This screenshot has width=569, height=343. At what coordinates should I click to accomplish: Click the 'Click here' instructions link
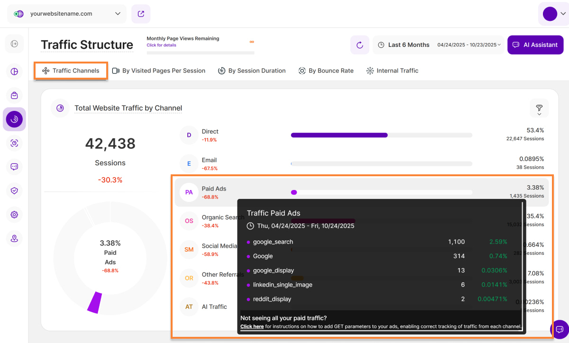pyautogui.click(x=252, y=326)
